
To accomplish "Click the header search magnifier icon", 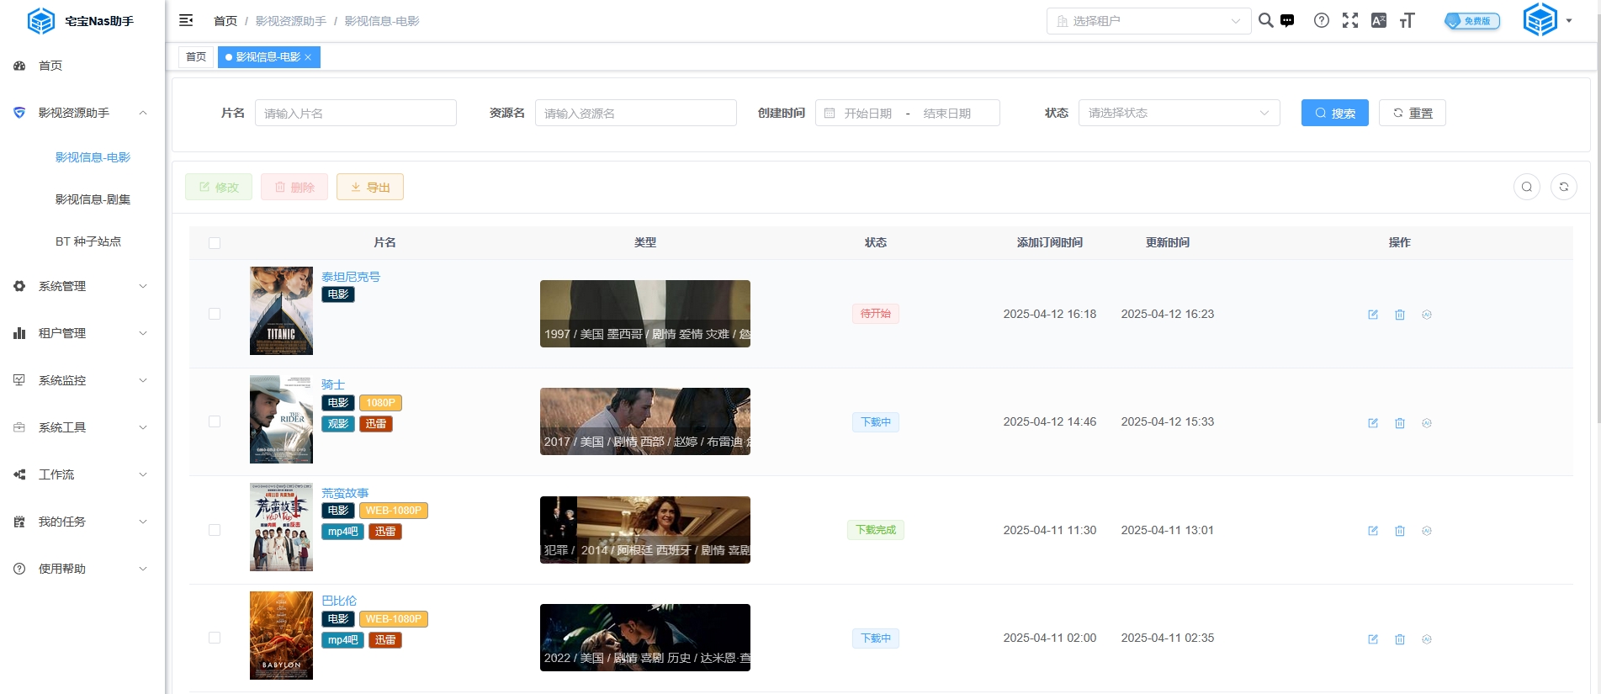I will click(1265, 20).
